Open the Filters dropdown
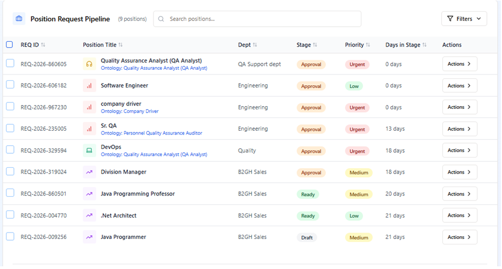 [x=464, y=19]
